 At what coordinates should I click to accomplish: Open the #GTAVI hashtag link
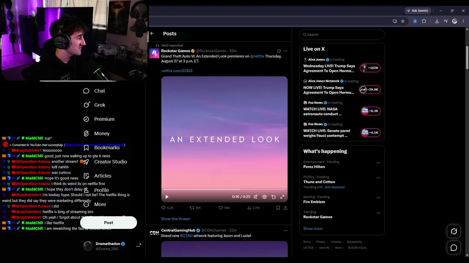[x=187, y=236]
